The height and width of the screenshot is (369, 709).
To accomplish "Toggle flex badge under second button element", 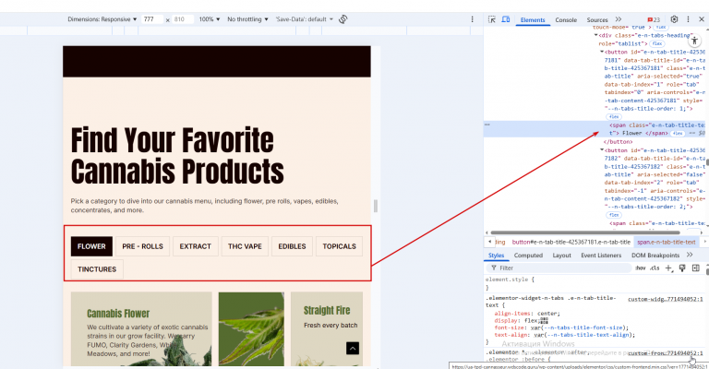I will point(614,215).
